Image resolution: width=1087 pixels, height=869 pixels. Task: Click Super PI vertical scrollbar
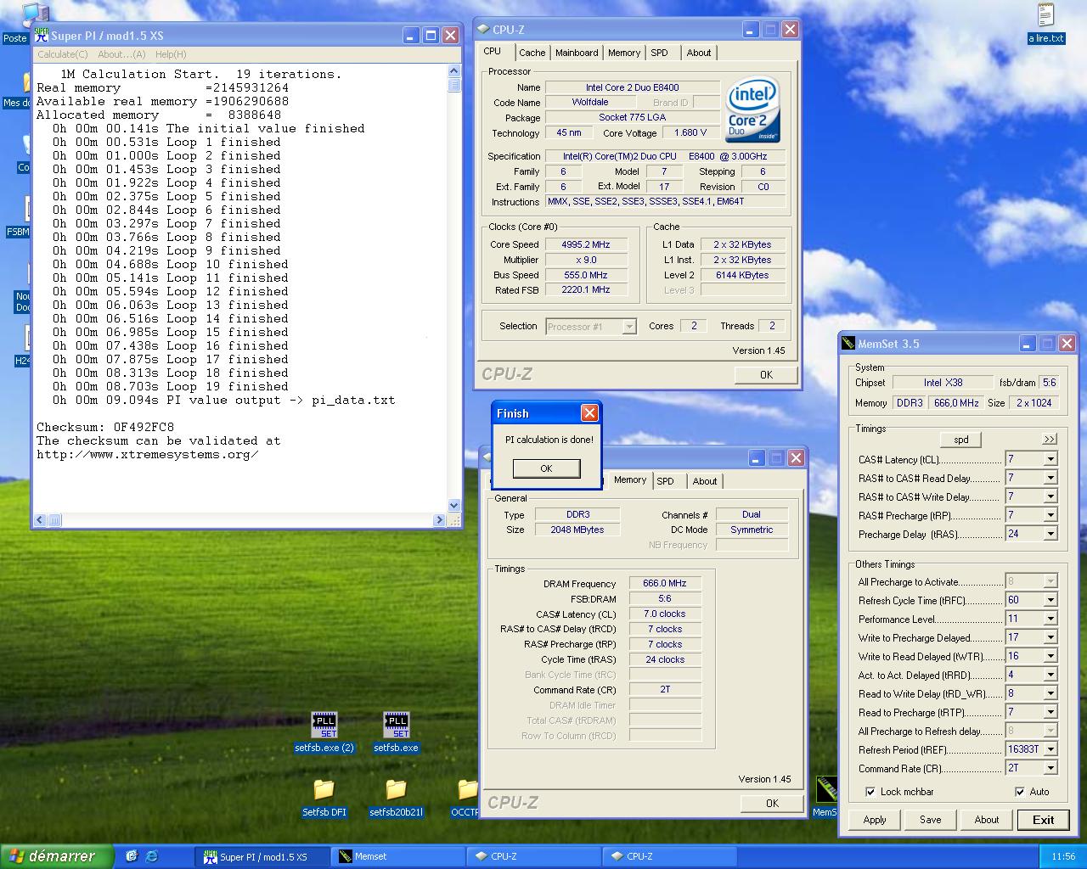pos(454,289)
